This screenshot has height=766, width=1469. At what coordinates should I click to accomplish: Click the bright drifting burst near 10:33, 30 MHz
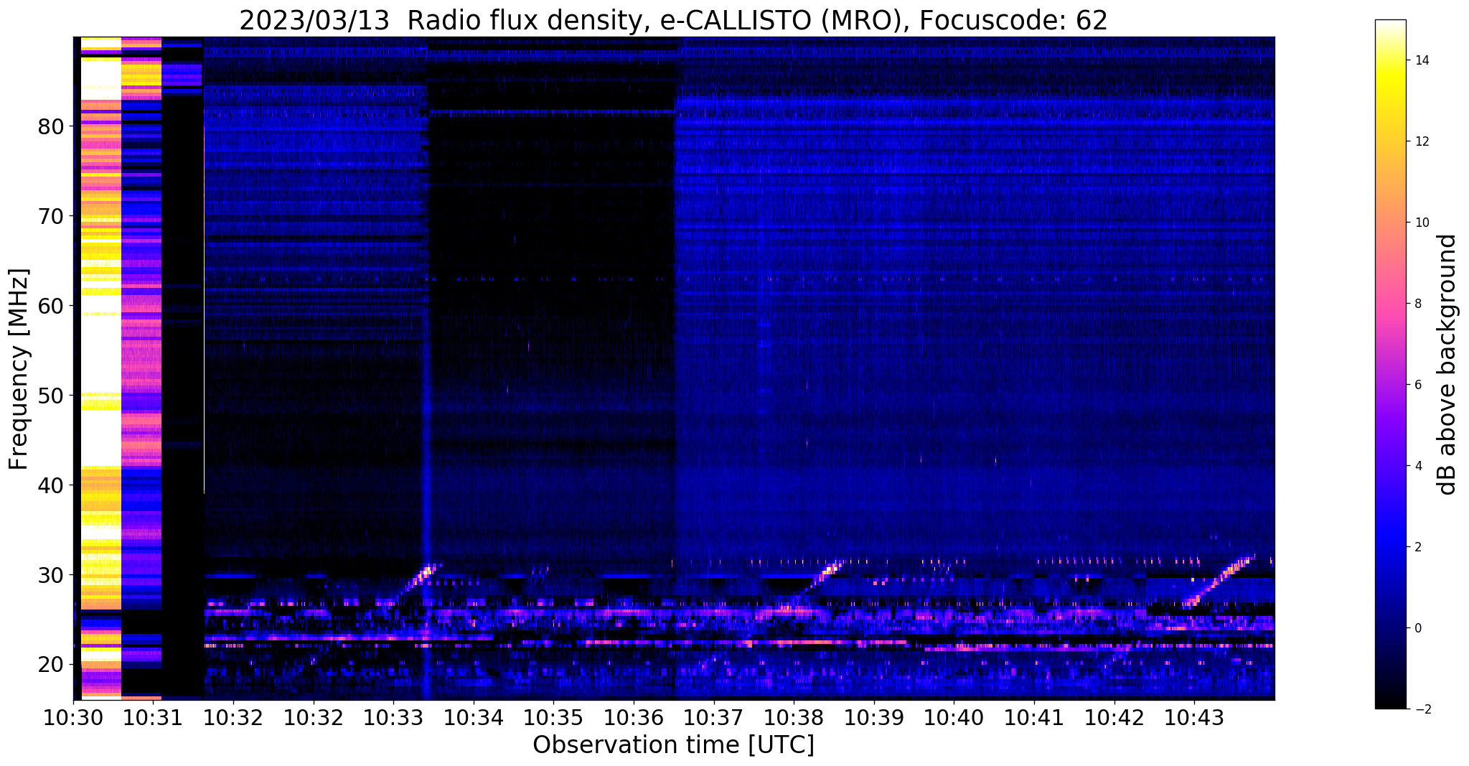point(418,580)
